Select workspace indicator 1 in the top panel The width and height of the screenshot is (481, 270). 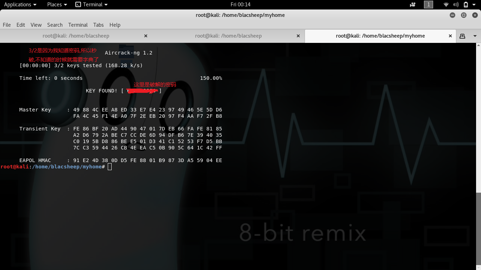coord(429,5)
